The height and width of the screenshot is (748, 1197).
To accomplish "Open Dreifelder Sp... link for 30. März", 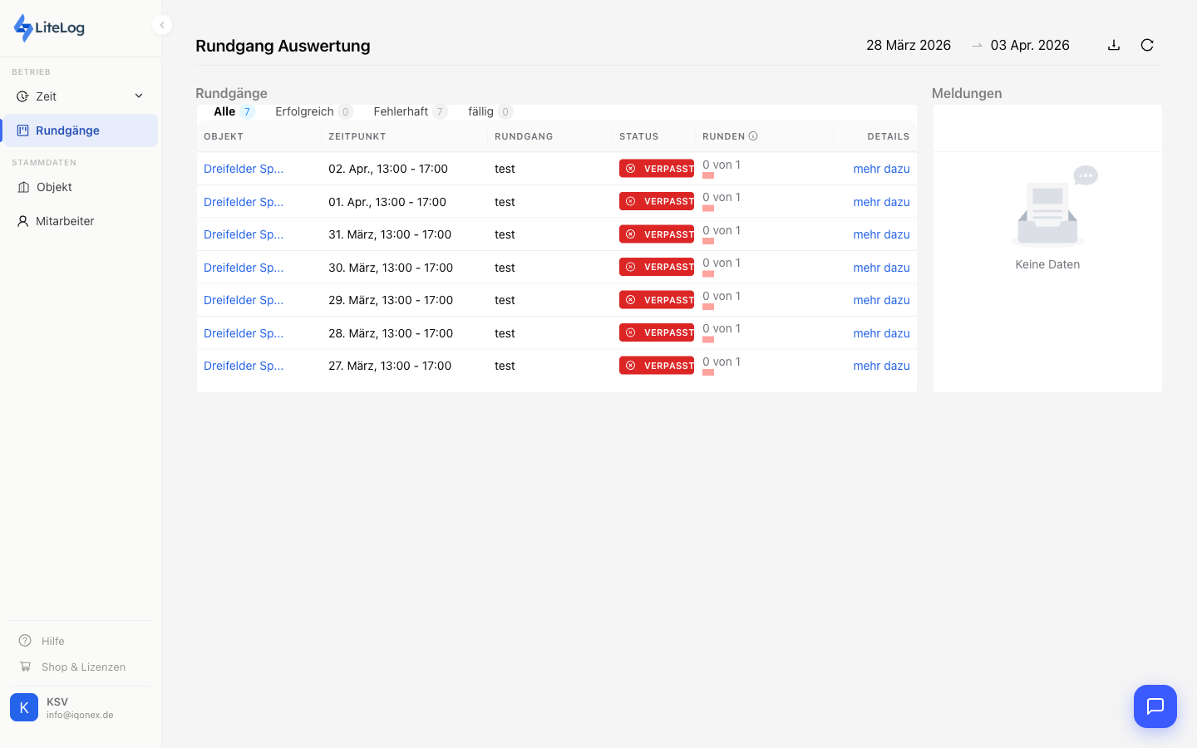I will [244, 268].
